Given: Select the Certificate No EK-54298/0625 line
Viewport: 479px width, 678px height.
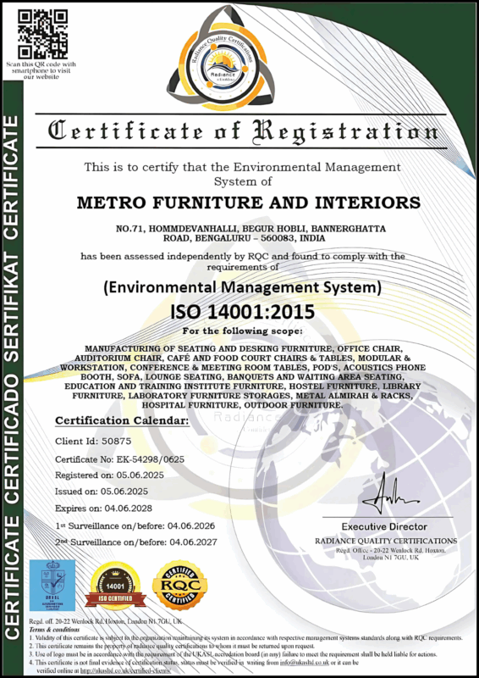Looking at the screenshot, I should pyautogui.click(x=120, y=459).
